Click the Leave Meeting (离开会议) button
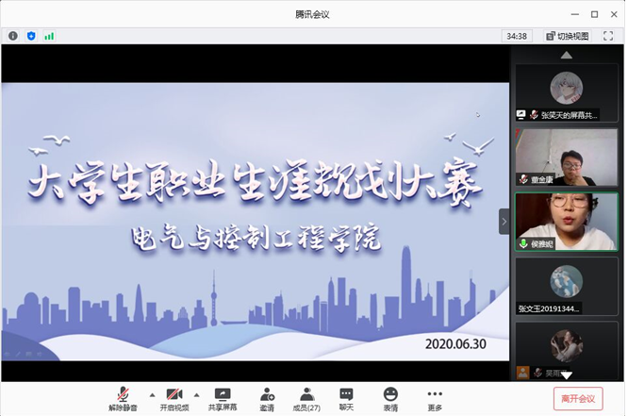The height and width of the screenshot is (416, 628). pyautogui.click(x=578, y=398)
